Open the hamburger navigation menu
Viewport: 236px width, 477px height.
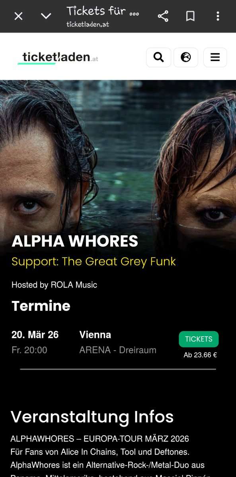tap(215, 57)
